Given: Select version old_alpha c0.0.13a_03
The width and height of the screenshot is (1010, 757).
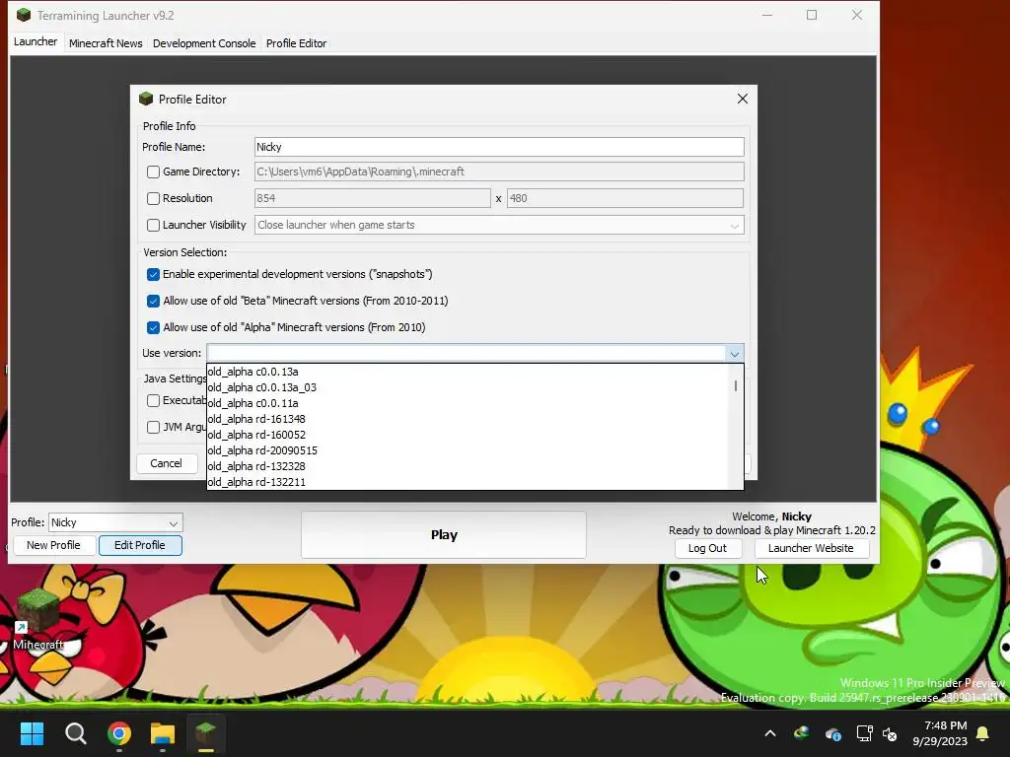Looking at the screenshot, I should tap(467, 387).
